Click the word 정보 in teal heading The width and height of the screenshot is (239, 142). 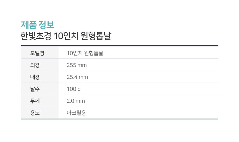coord(46,25)
